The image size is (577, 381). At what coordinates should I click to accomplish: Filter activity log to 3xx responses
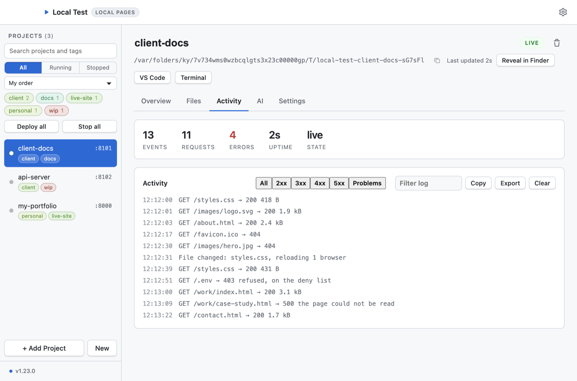pos(300,183)
